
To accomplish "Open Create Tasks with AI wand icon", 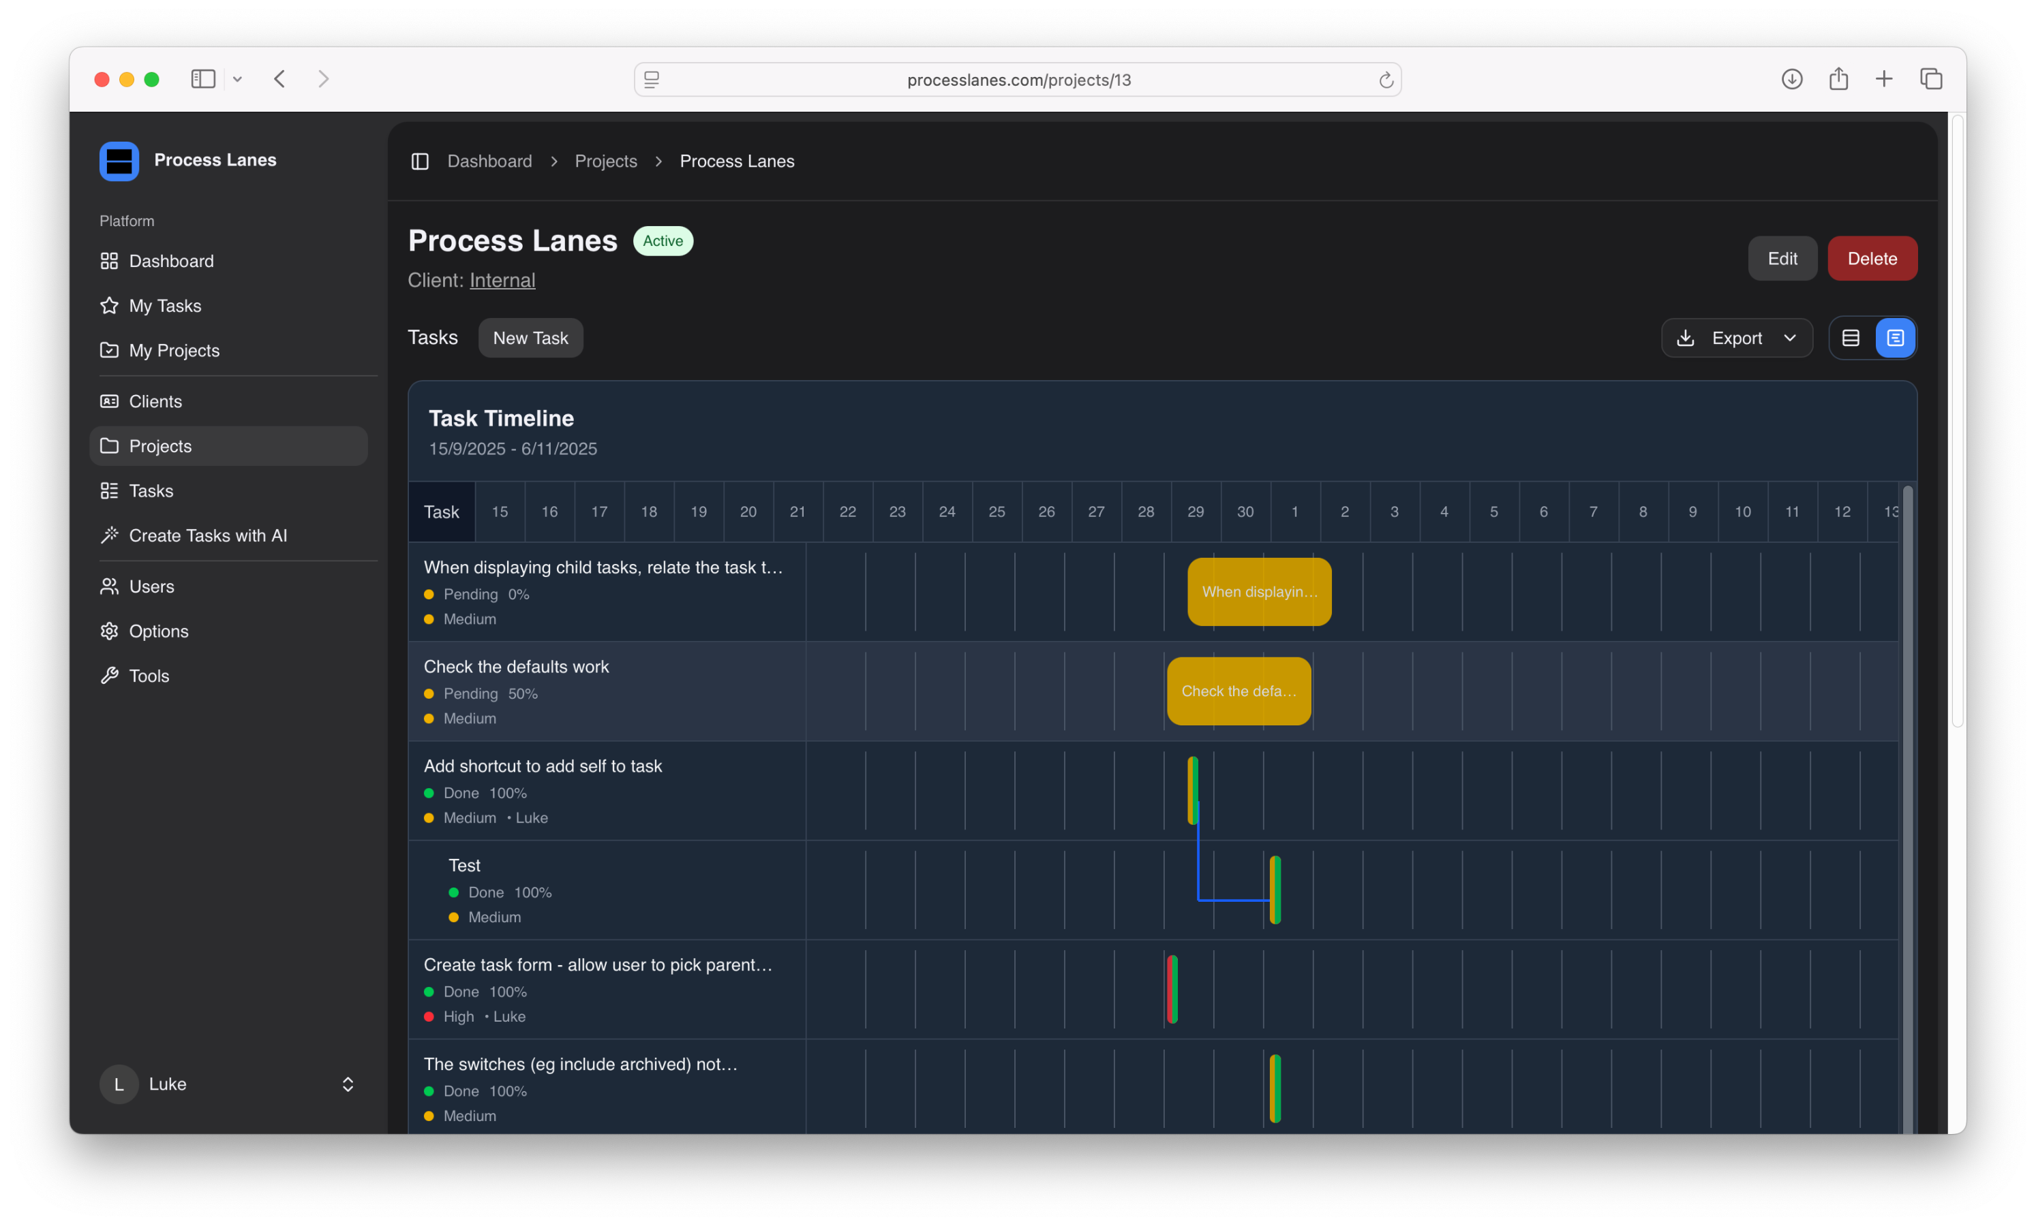I will tap(109, 535).
